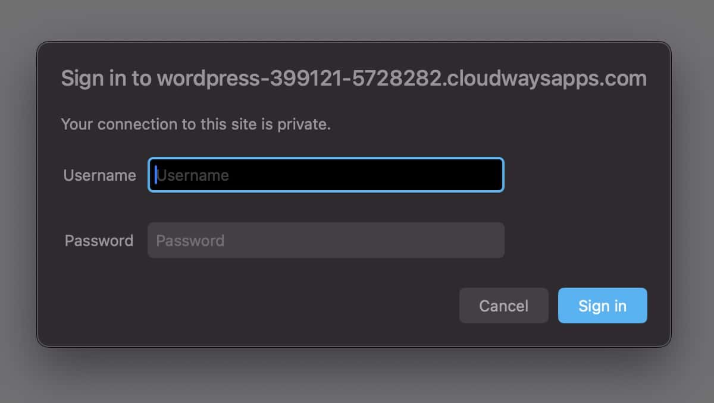Click the dimmed gray backdrop outside the dialog
This screenshot has height=403, width=714.
(x=357, y=374)
